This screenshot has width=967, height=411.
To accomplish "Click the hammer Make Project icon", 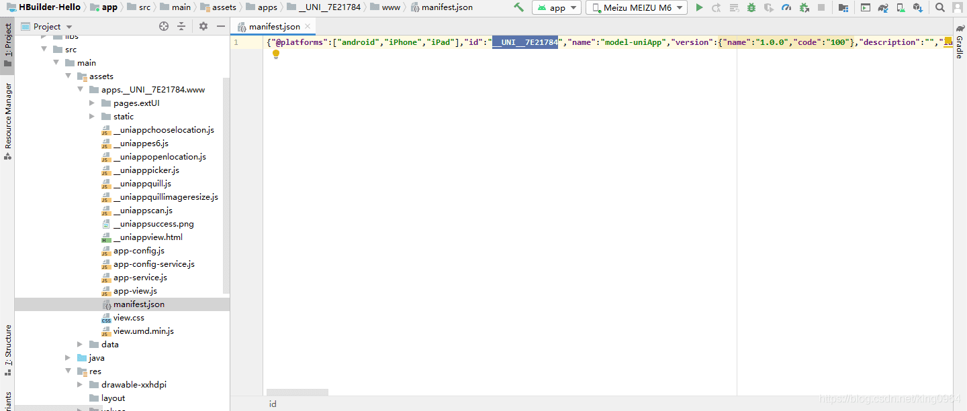I will 518,7.
